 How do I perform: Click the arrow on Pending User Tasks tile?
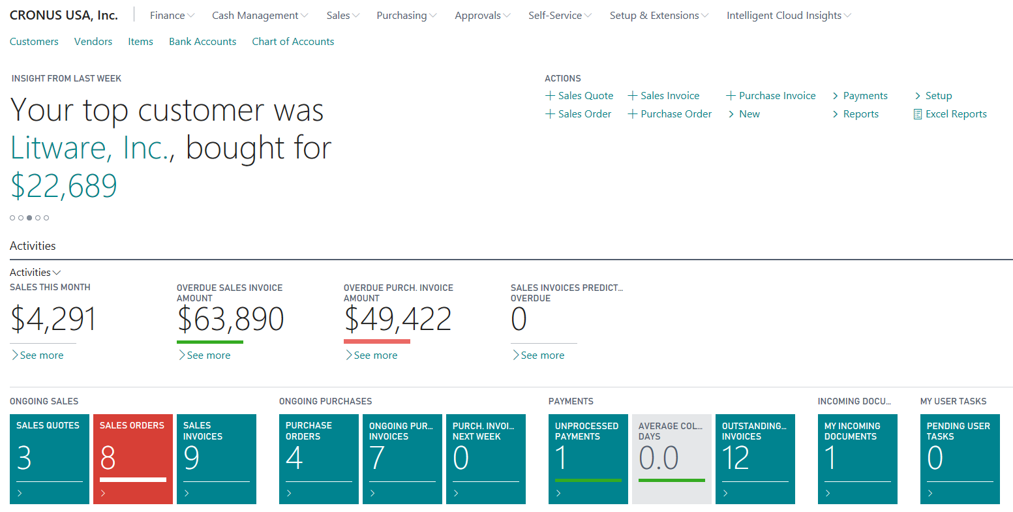930,494
